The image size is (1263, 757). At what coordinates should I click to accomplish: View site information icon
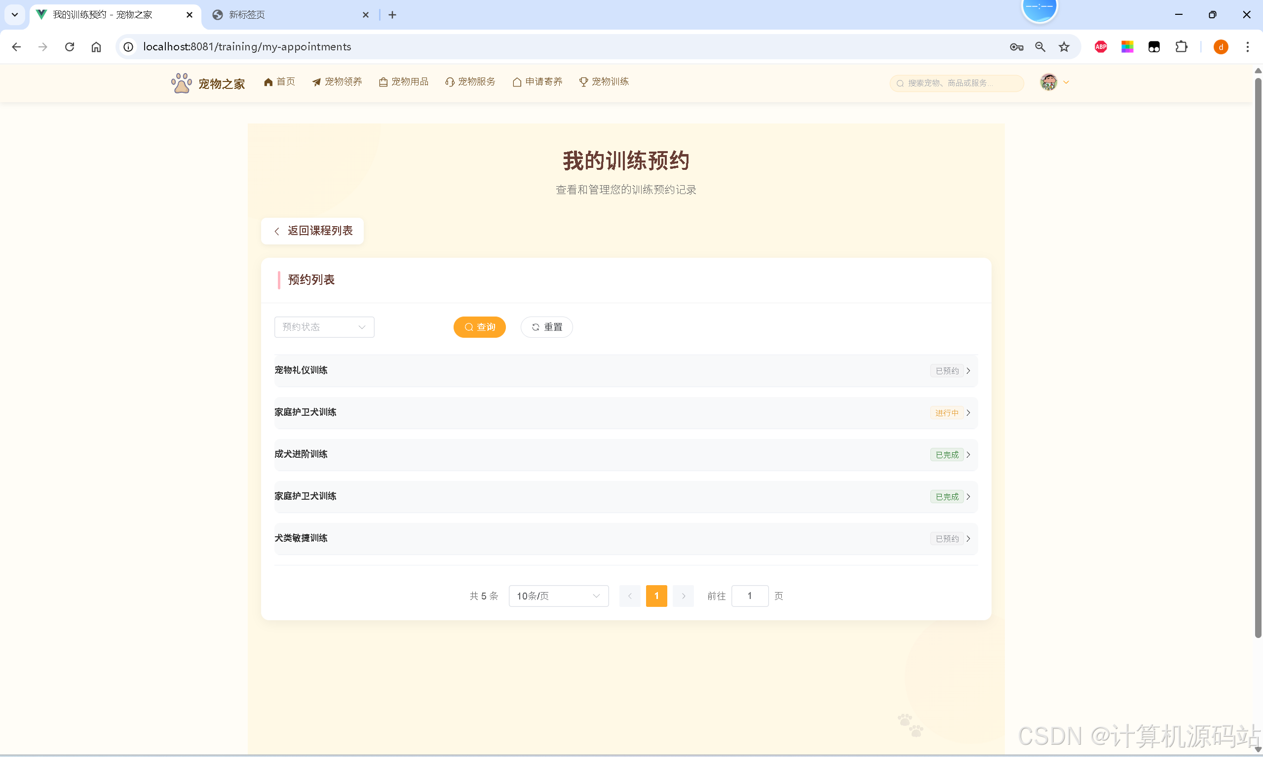tap(128, 47)
